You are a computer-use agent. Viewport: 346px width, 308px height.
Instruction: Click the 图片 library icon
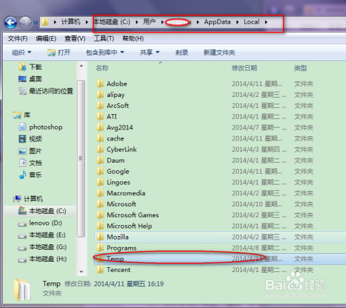point(22,151)
